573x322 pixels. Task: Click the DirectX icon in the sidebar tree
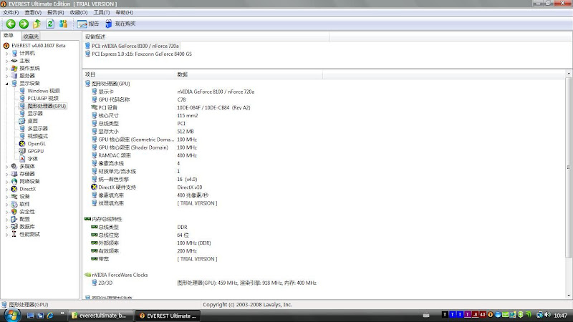click(x=14, y=189)
